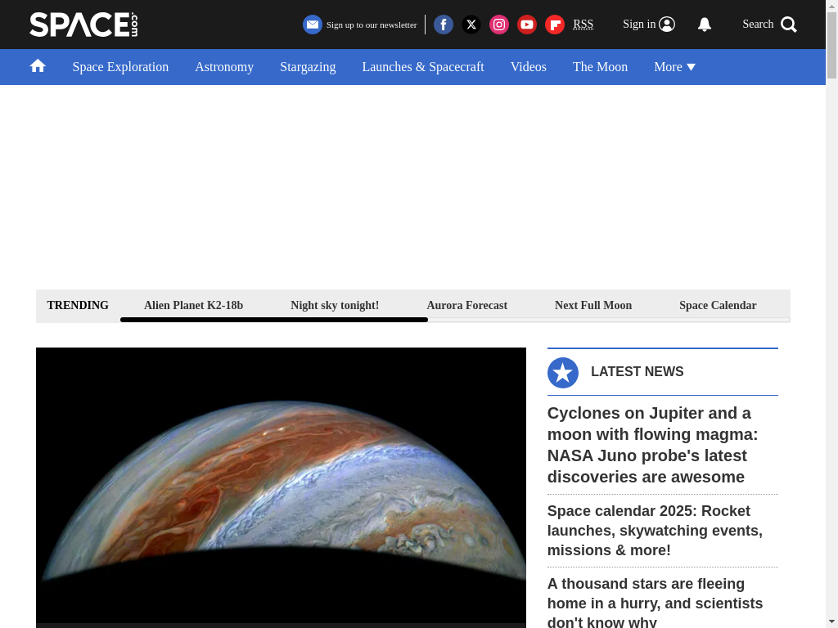
Task: Click the LATEST NEWS heading
Action: point(637,372)
